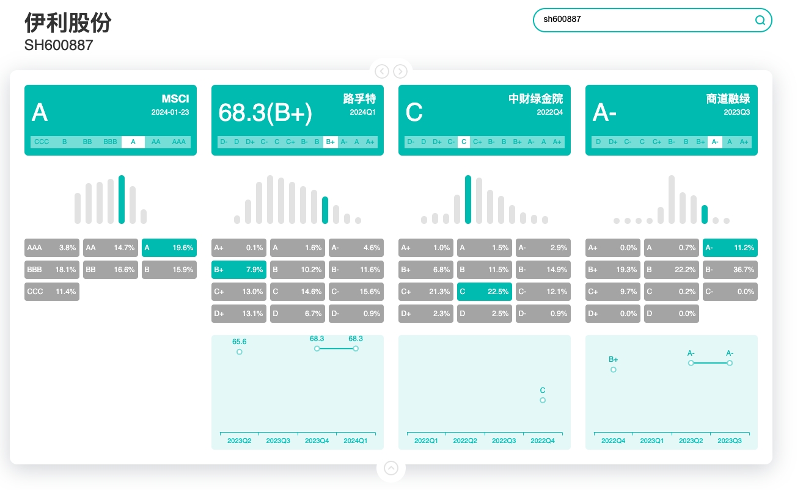Click the C point in 中财绿金院 trend chart
Image resolution: width=803 pixels, height=490 pixels.
pyautogui.click(x=543, y=400)
